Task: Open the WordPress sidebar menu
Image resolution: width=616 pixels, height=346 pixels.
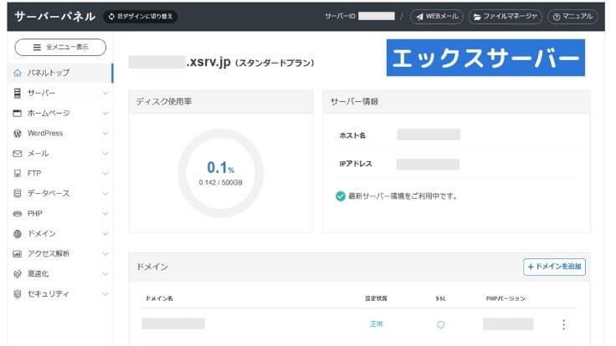Action: [x=60, y=134]
